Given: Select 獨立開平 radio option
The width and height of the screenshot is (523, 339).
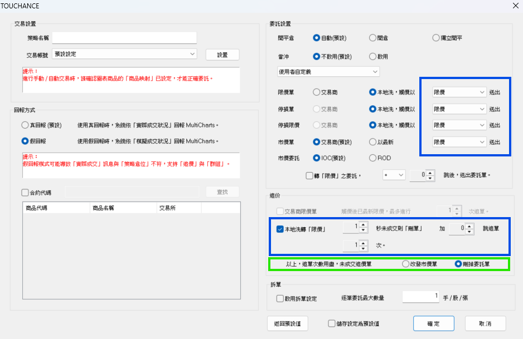Looking at the screenshot, I should (x=436, y=38).
